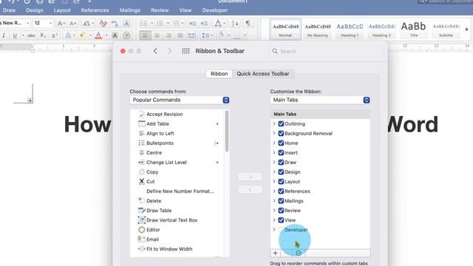Apply Strikethrough formatting

[31, 35]
